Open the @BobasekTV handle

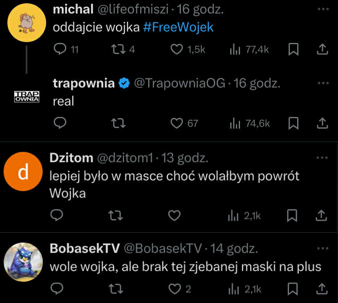[x=162, y=248]
